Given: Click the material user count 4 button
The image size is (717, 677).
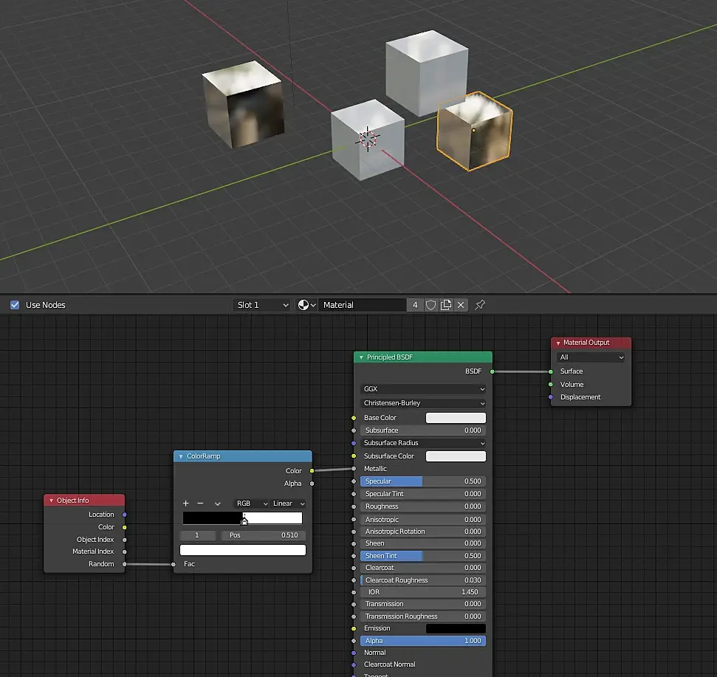Looking at the screenshot, I should tap(415, 305).
